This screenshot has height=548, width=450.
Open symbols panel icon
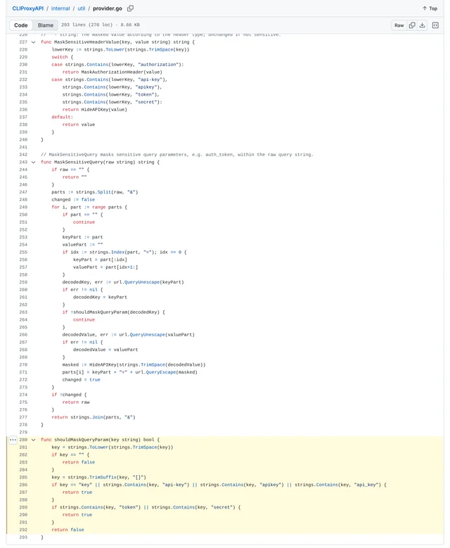[435, 25]
